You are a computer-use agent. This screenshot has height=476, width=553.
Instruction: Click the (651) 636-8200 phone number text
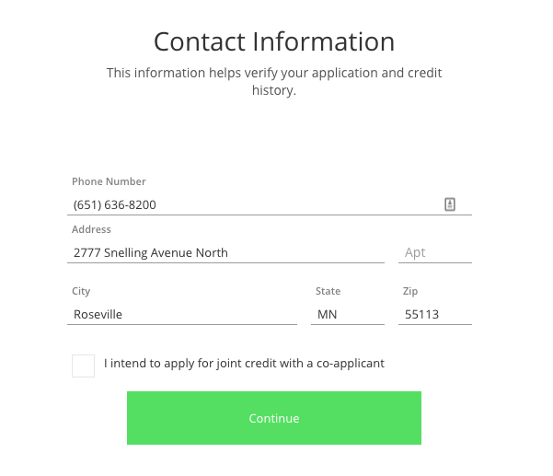tap(115, 205)
